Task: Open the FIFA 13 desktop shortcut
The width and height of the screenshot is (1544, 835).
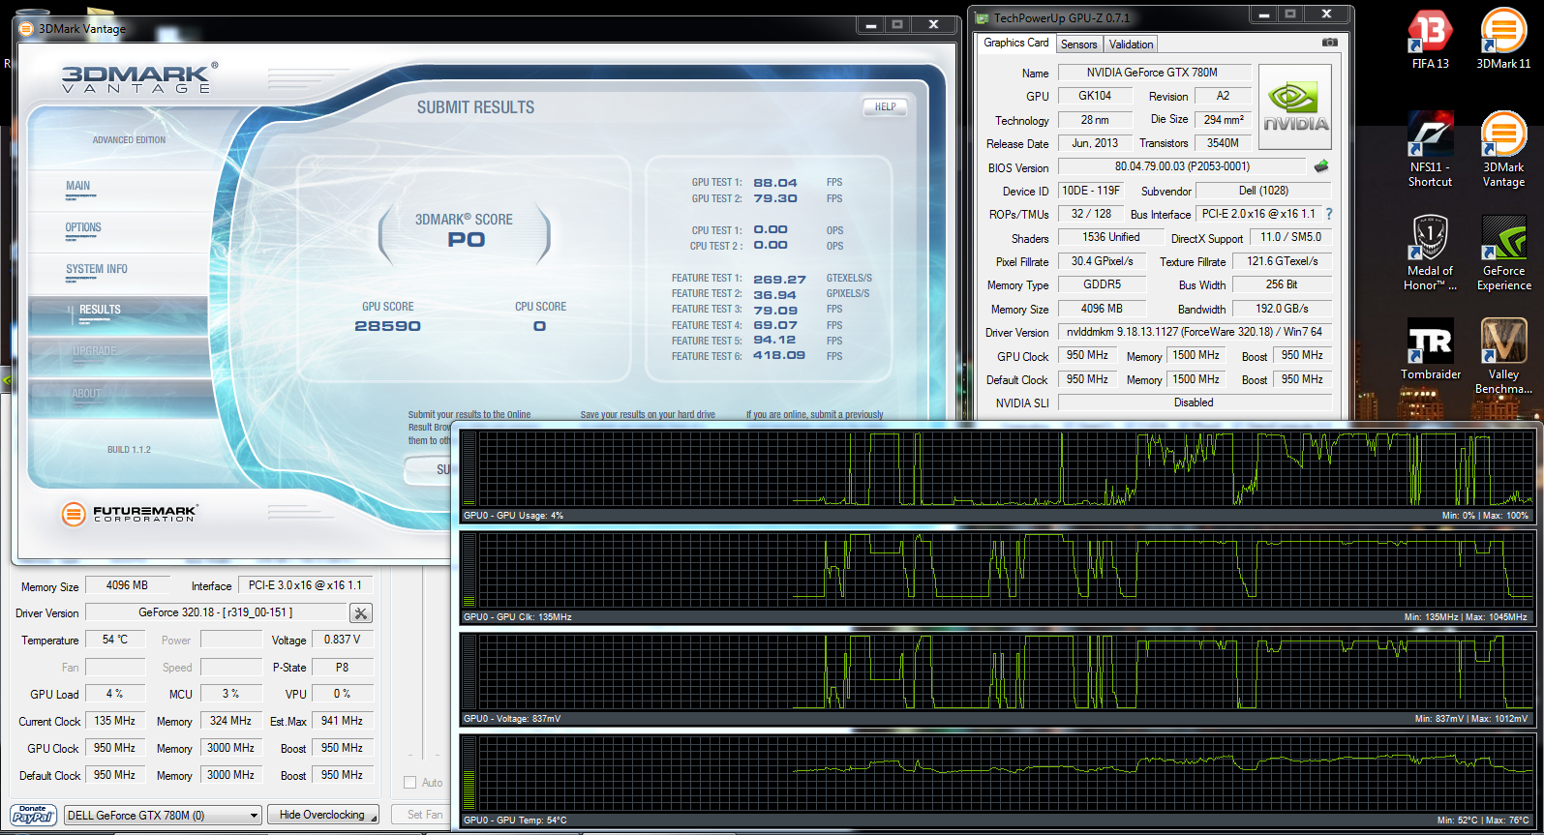Action: (x=1430, y=39)
